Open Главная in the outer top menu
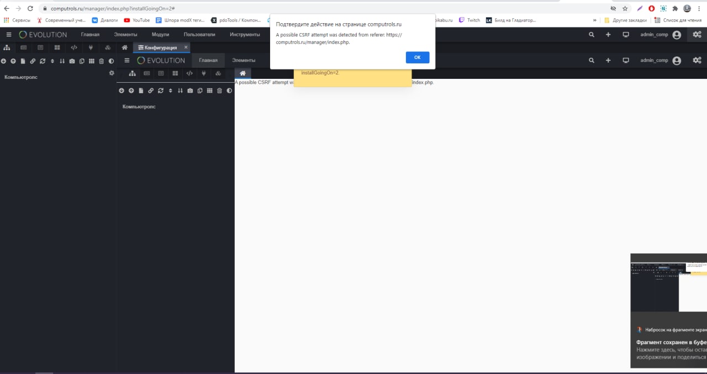 click(x=90, y=34)
